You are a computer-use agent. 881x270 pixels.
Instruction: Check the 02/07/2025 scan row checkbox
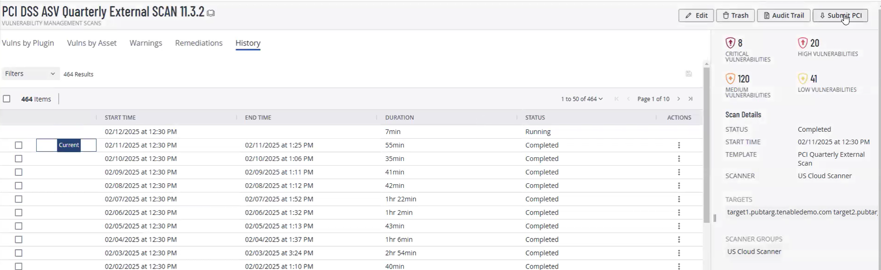19,199
